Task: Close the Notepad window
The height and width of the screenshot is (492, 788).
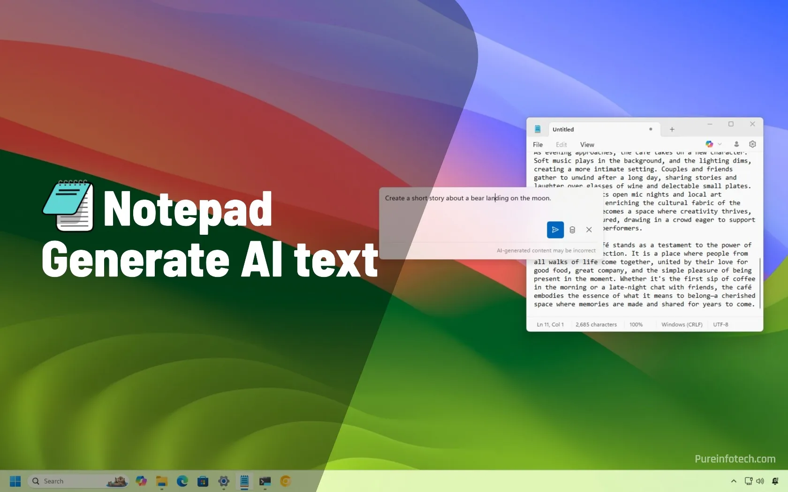Action: [752, 124]
